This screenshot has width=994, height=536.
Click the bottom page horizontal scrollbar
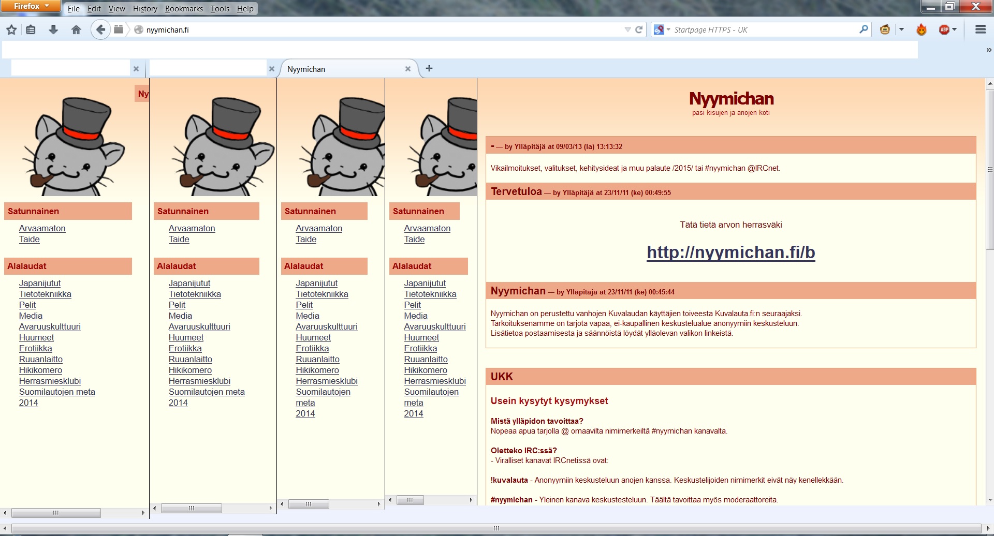tap(496, 528)
